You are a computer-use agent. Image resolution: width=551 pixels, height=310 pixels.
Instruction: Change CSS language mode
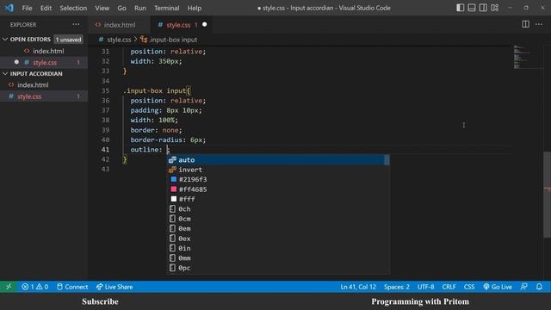[469, 287]
